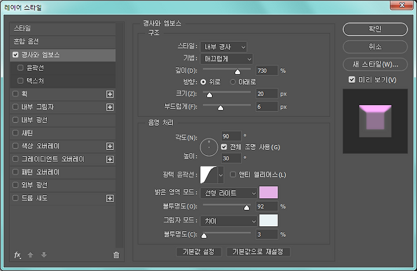Open 혼합 옵션 in the left list

point(63,42)
